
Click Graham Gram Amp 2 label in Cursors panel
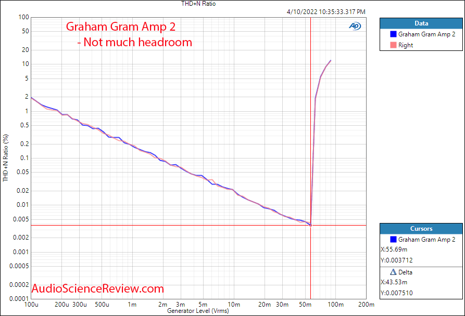coord(427,240)
